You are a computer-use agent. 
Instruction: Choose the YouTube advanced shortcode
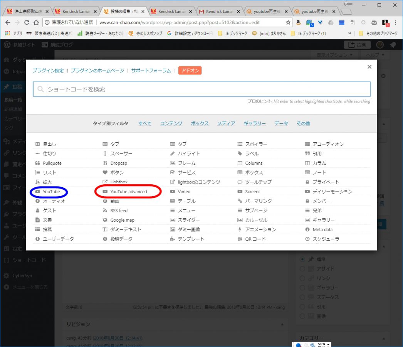tap(125, 192)
